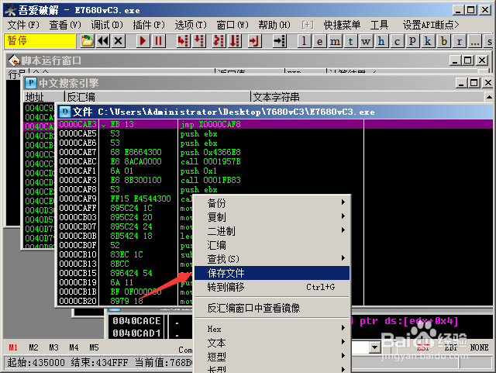Image resolution: width=496 pixels, height=373 pixels.
Task: Click the 文本字符串 column header
Action: (x=368, y=97)
